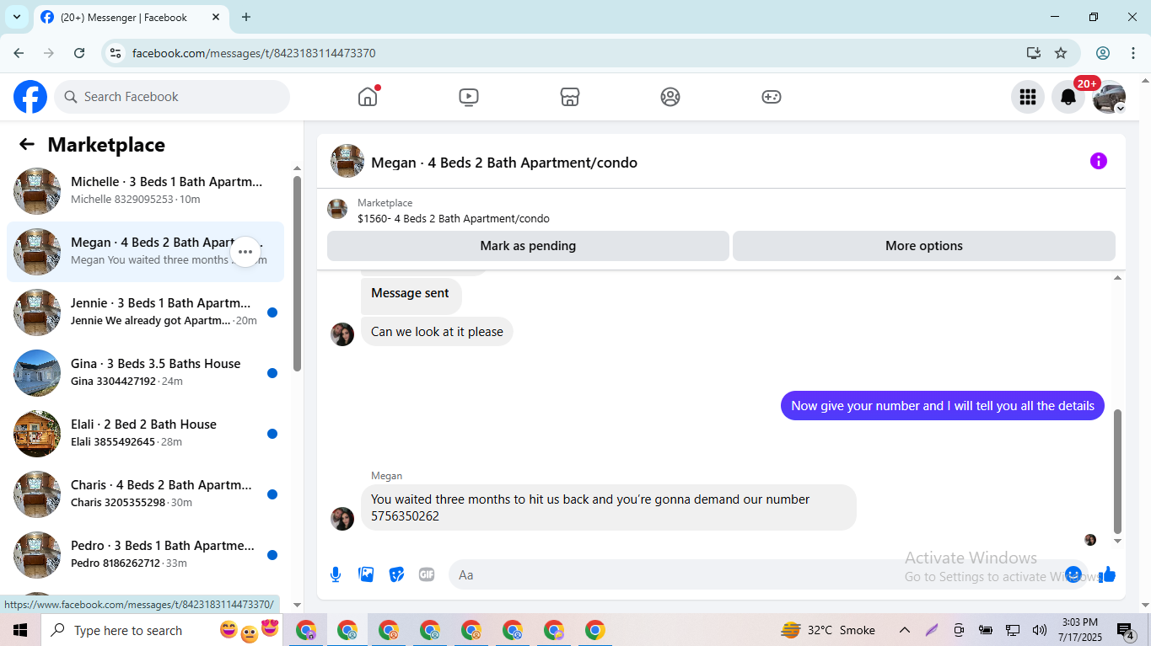Open the Gaming controller icon
The height and width of the screenshot is (646, 1151).
coord(772,97)
